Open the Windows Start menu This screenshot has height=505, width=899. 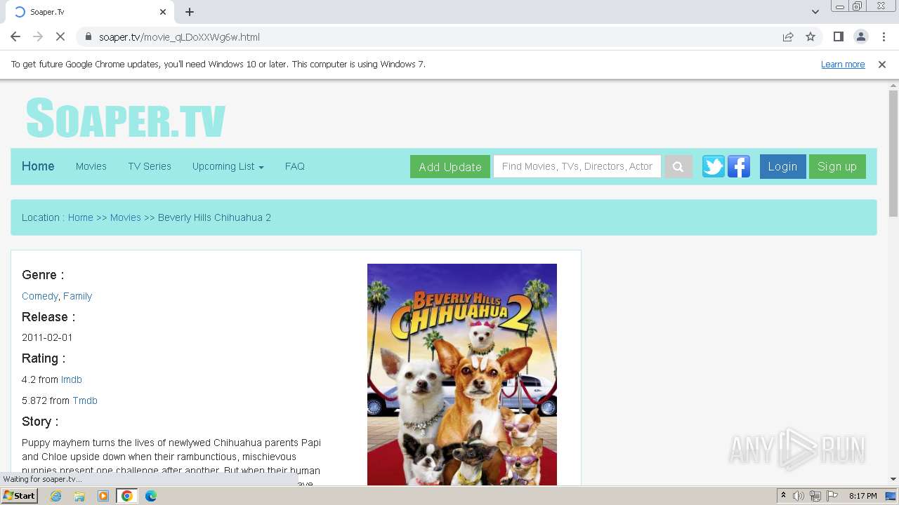(x=20, y=496)
